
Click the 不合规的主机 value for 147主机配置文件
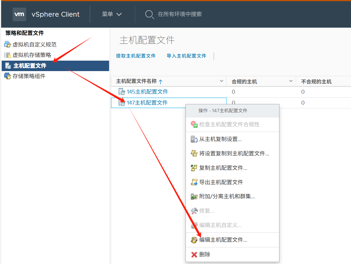click(x=303, y=103)
